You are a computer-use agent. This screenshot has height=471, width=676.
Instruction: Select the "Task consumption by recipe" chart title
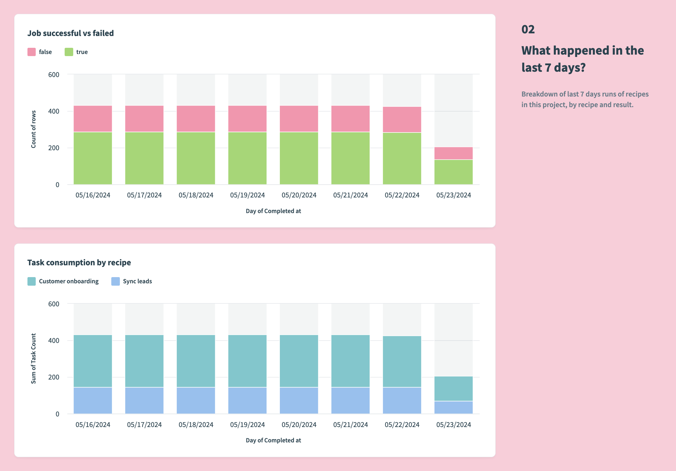[x=79, y=262]
